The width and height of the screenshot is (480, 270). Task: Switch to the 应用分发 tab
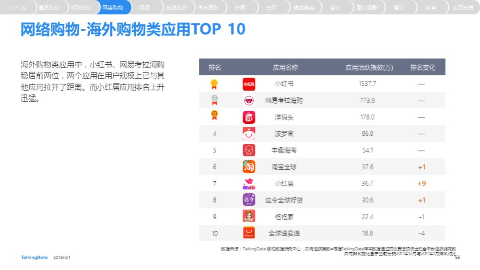click(463, 7)
